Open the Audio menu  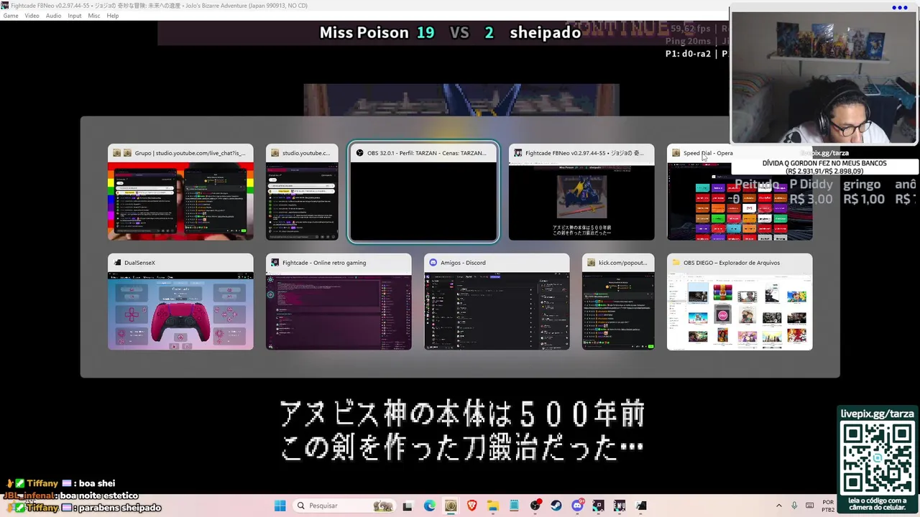point(54,16)
